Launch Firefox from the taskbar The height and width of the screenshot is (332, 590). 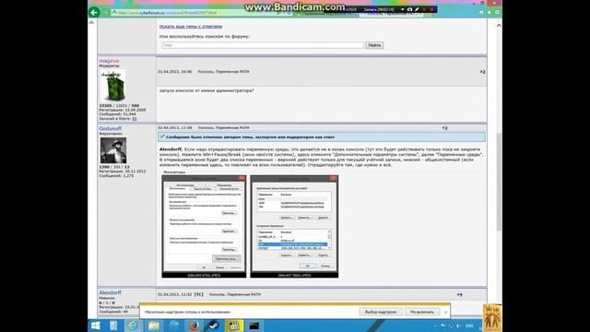click(195, 326)
